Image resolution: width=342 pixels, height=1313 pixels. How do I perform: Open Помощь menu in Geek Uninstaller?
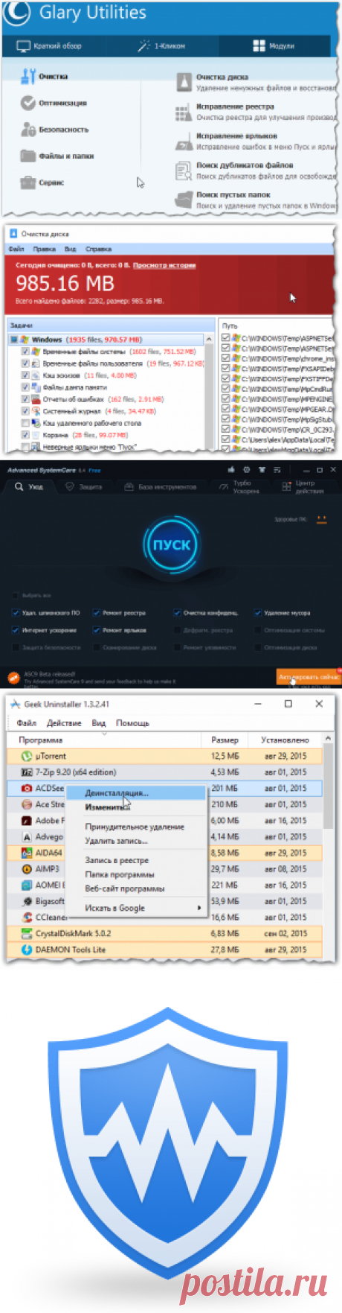[132, 723]
